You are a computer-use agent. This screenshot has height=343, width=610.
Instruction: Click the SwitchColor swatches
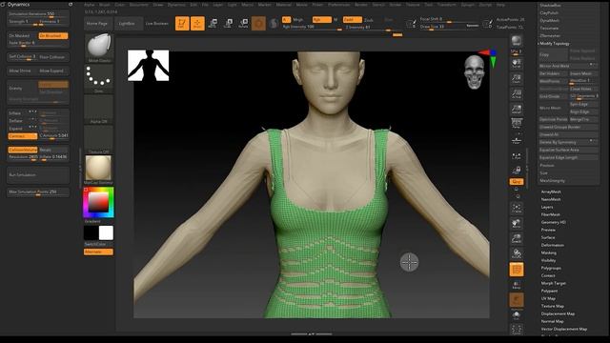click(98, 232)
